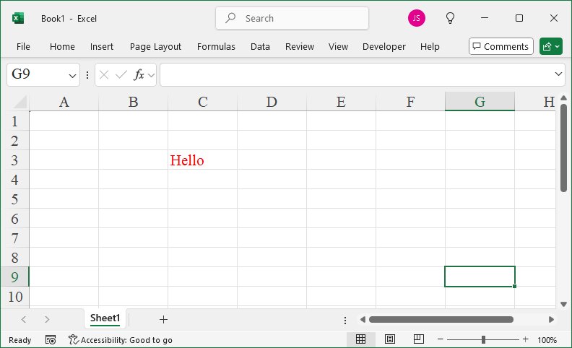This screenshot has width=572, height=348.
Task: Click the lightbulb Tell Me icon
Action: coord(450,18)
